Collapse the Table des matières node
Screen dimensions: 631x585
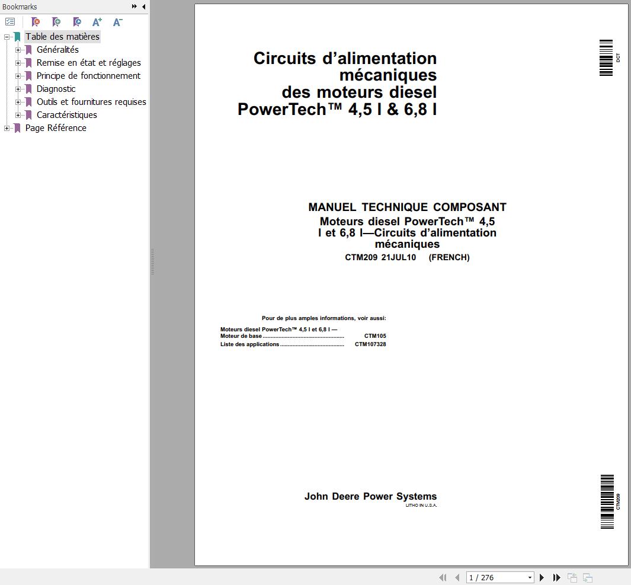point(7,37)
